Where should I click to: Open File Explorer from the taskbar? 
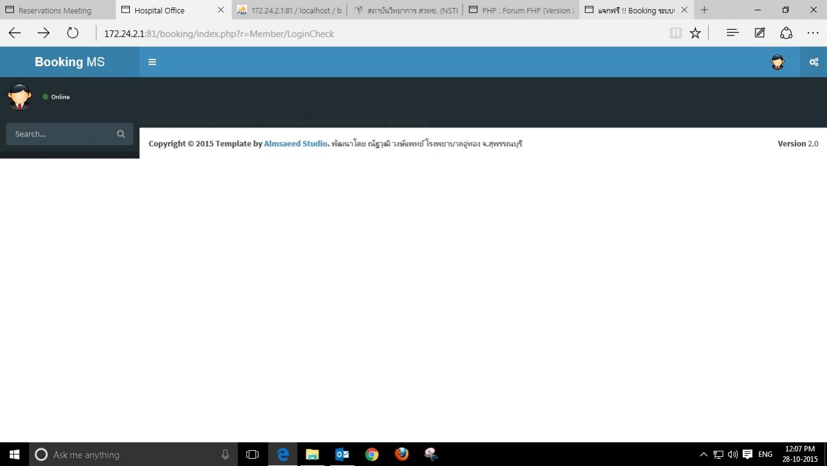pyautogui.click(x=312, y=454)
